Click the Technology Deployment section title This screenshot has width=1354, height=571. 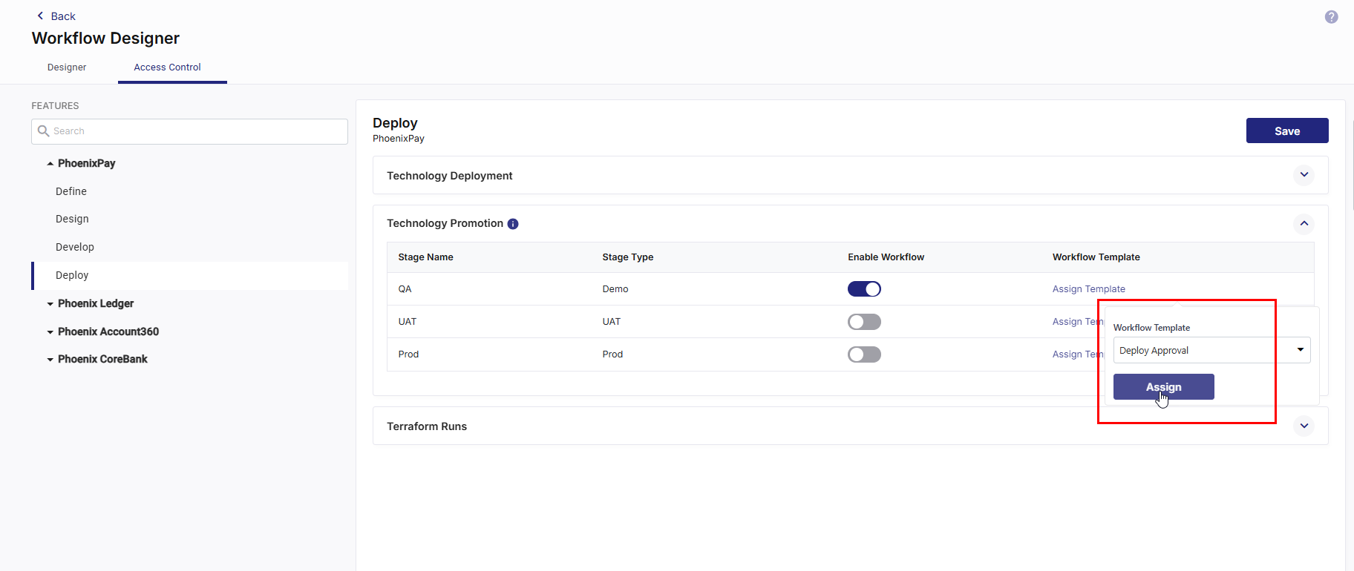pos(450,176)
